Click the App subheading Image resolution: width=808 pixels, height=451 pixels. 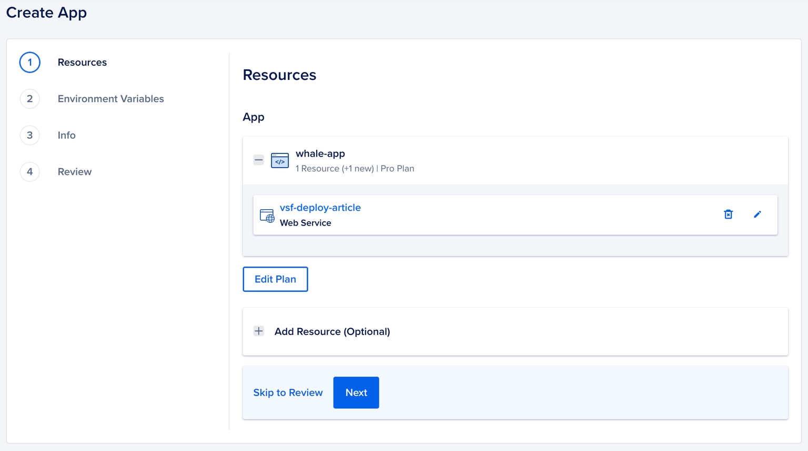click(x=254, y=117)
